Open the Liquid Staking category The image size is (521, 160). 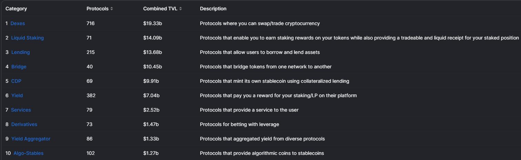tap(27, 38)
